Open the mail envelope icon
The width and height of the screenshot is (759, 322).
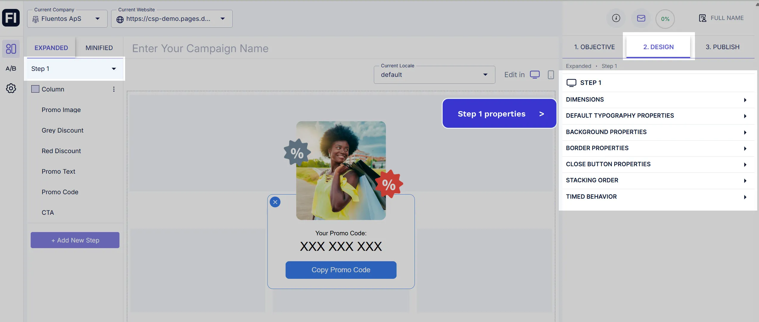641,18
